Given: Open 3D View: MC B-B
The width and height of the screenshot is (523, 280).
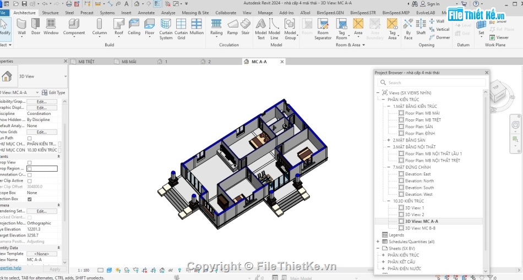Looking at the screenshot, I should 420,228.
